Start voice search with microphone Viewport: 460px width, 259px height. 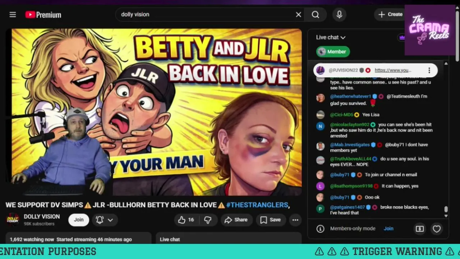(339, 14)
